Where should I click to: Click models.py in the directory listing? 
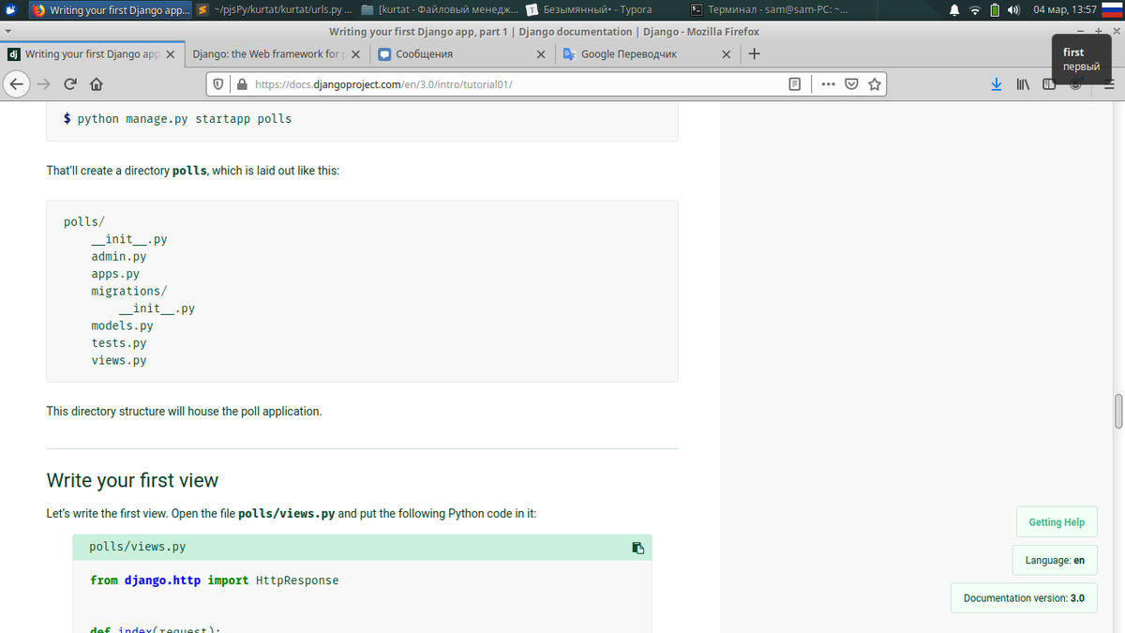click(x=122, y=325)
